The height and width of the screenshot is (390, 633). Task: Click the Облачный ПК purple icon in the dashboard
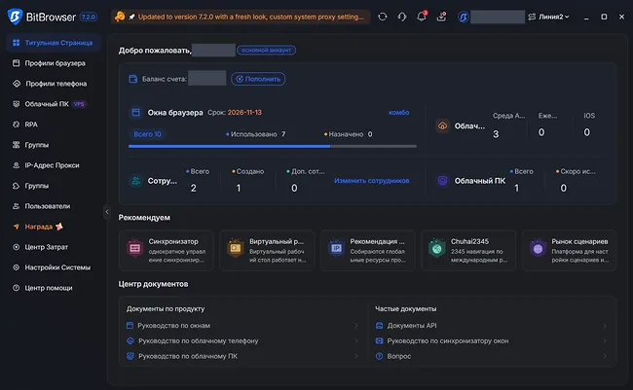pyautogui.click(x=443, y=181)
